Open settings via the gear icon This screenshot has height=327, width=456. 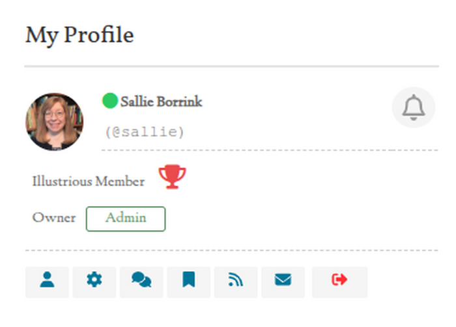(x=94, y=281)
